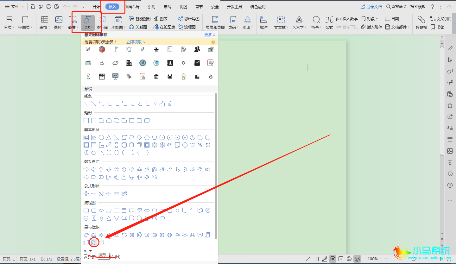This screenshot has height=264, width=456.
Task: Switch to outline view in status bar
Action: pos(341,259)
